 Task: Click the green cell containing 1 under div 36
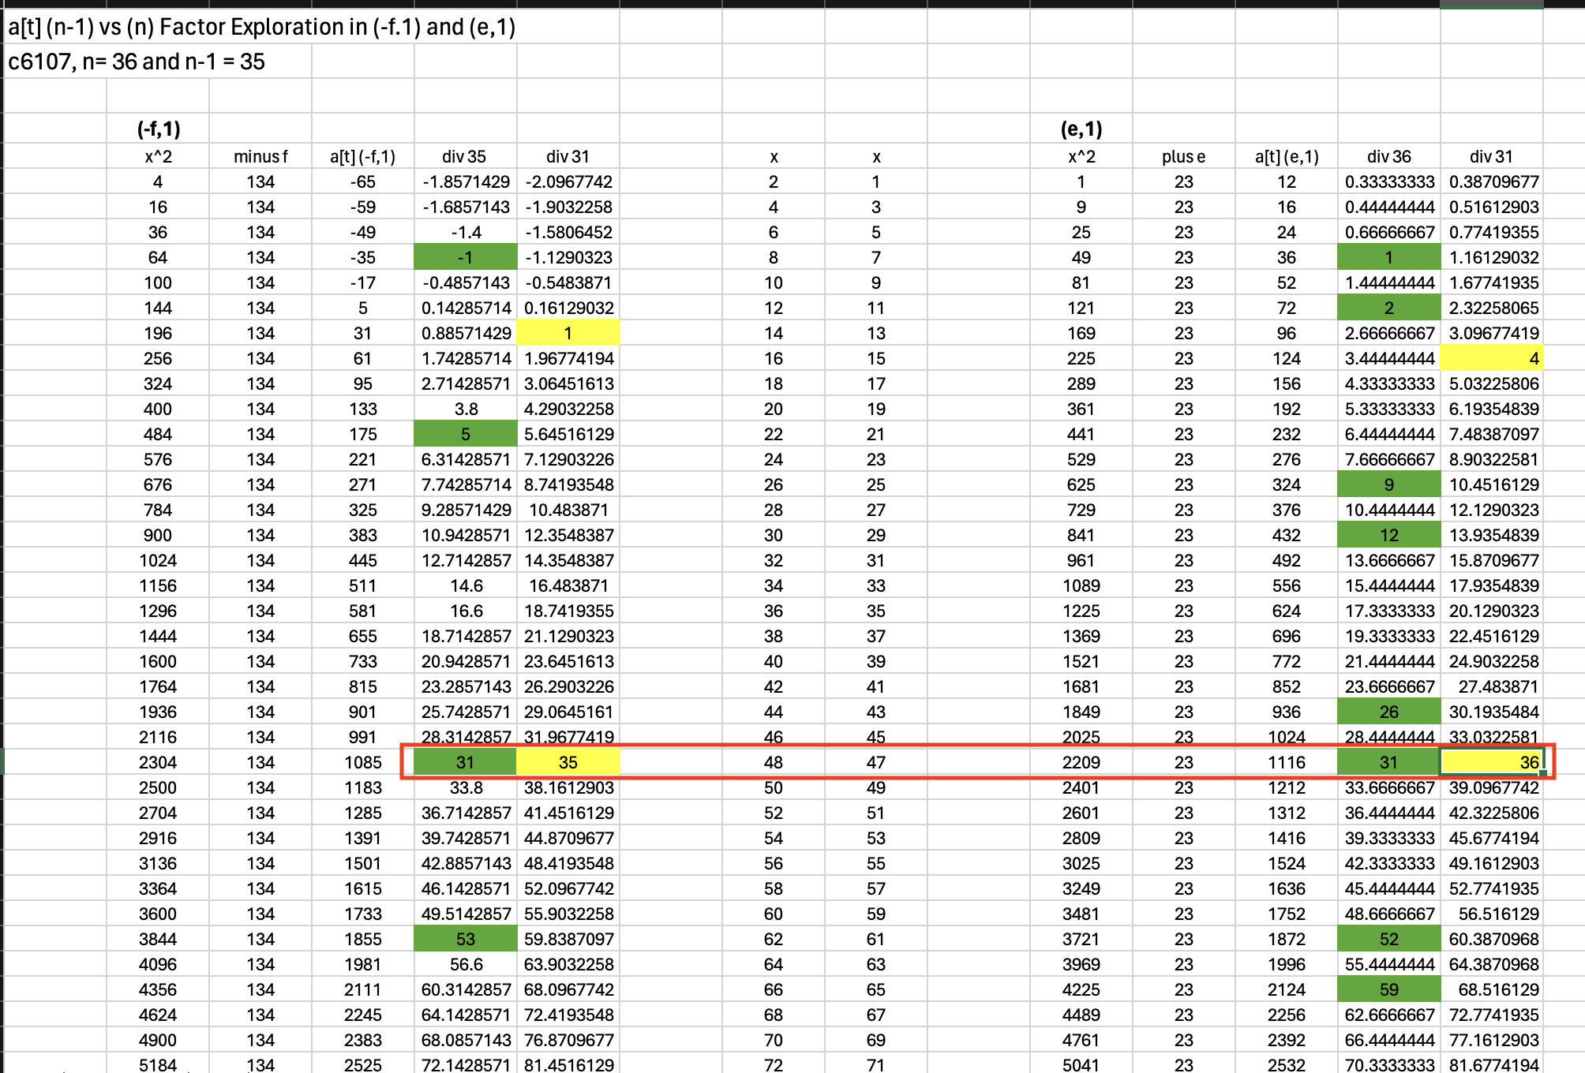1389,257
